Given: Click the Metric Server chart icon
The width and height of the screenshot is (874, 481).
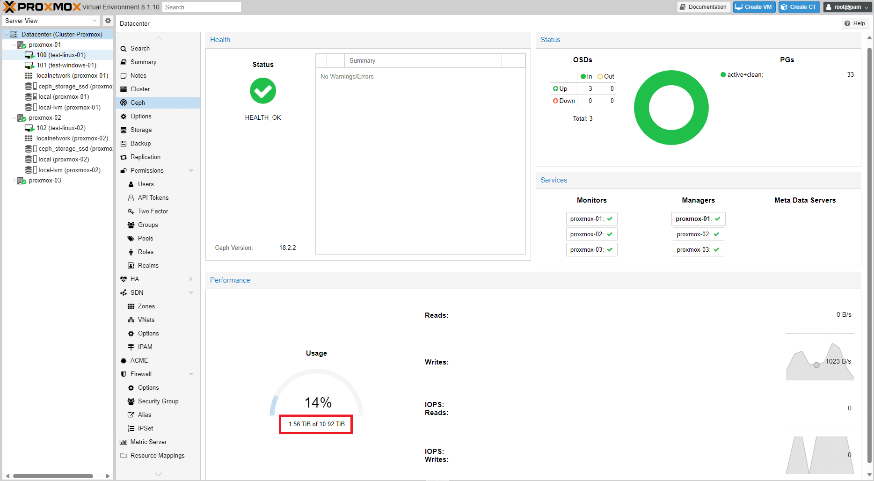Looking at the screenshot, I should [124, 442].
